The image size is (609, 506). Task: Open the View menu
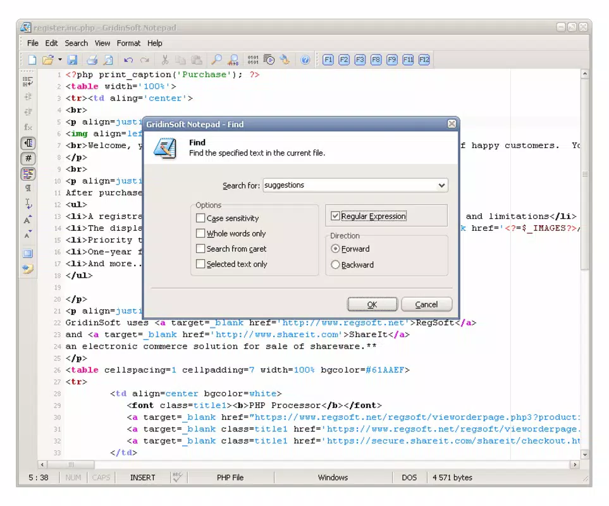click(x=102, y=43)
